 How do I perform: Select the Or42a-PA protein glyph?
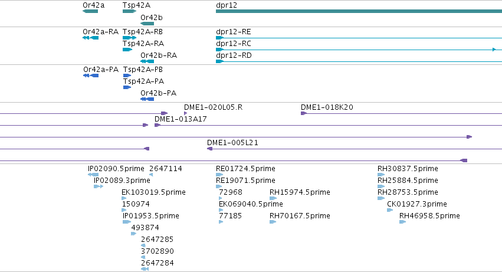coord(91,76)
